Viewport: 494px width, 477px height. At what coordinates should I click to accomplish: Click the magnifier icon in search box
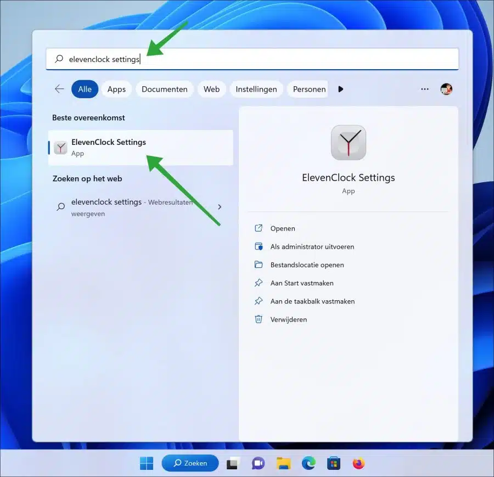pyautogui.click(x=59, y=59)
